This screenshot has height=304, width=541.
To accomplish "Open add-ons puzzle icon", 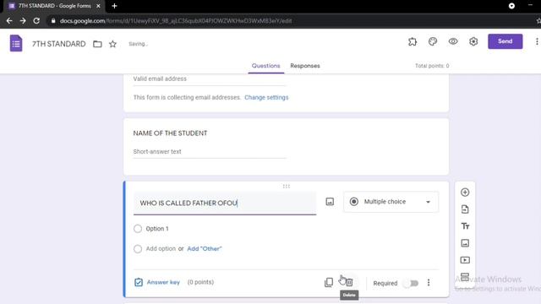I will click(x=413, y=41).
